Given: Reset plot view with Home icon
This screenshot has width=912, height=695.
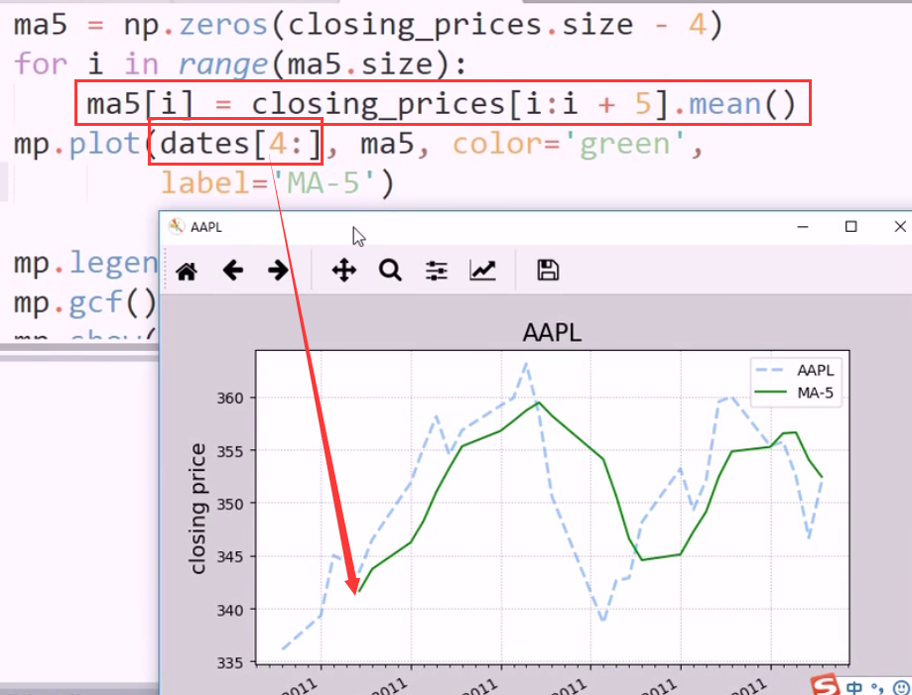Looking at the screenshot, I should tap(187, 271).
